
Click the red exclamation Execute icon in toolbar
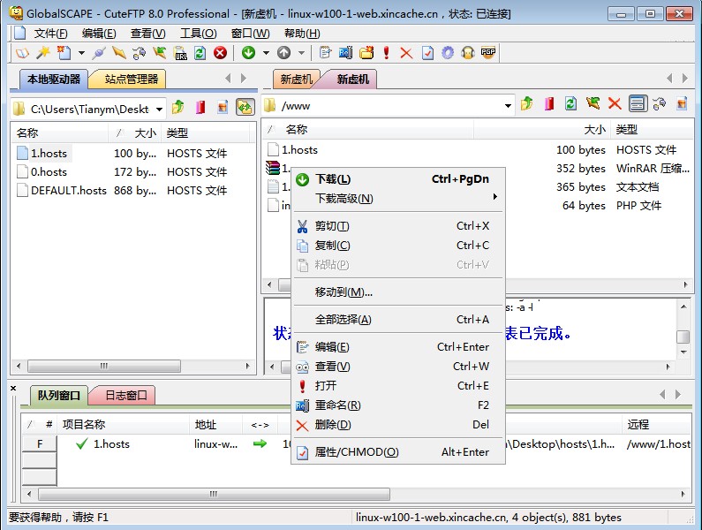click(387, 53)
